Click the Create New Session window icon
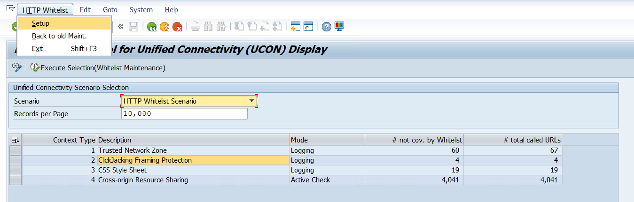The width and height of the screenshot is (634, 202). tap(296, 27)
